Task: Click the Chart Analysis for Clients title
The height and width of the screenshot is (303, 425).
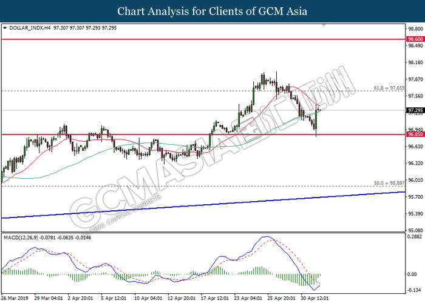Action: (x=212, y=12)
